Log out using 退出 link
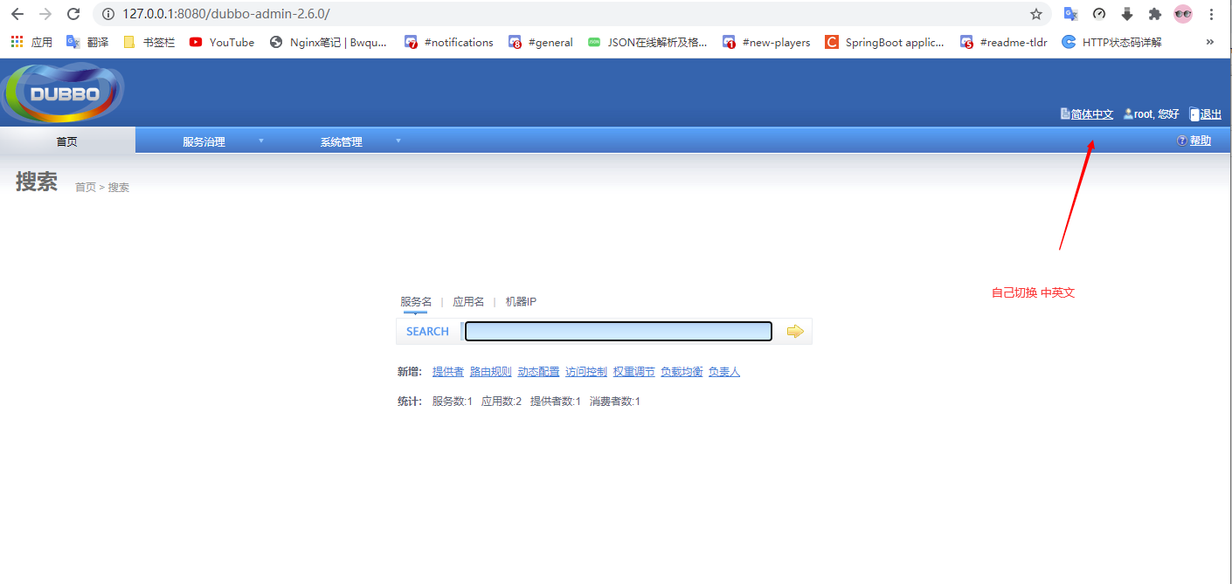 pyautogui.click(x=1210, y=114)
